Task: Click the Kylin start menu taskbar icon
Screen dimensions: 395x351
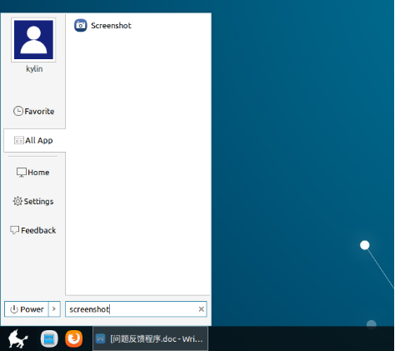Action: 18,338
